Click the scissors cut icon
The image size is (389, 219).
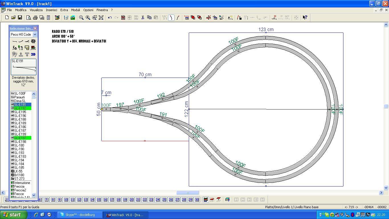click(143, 18)
